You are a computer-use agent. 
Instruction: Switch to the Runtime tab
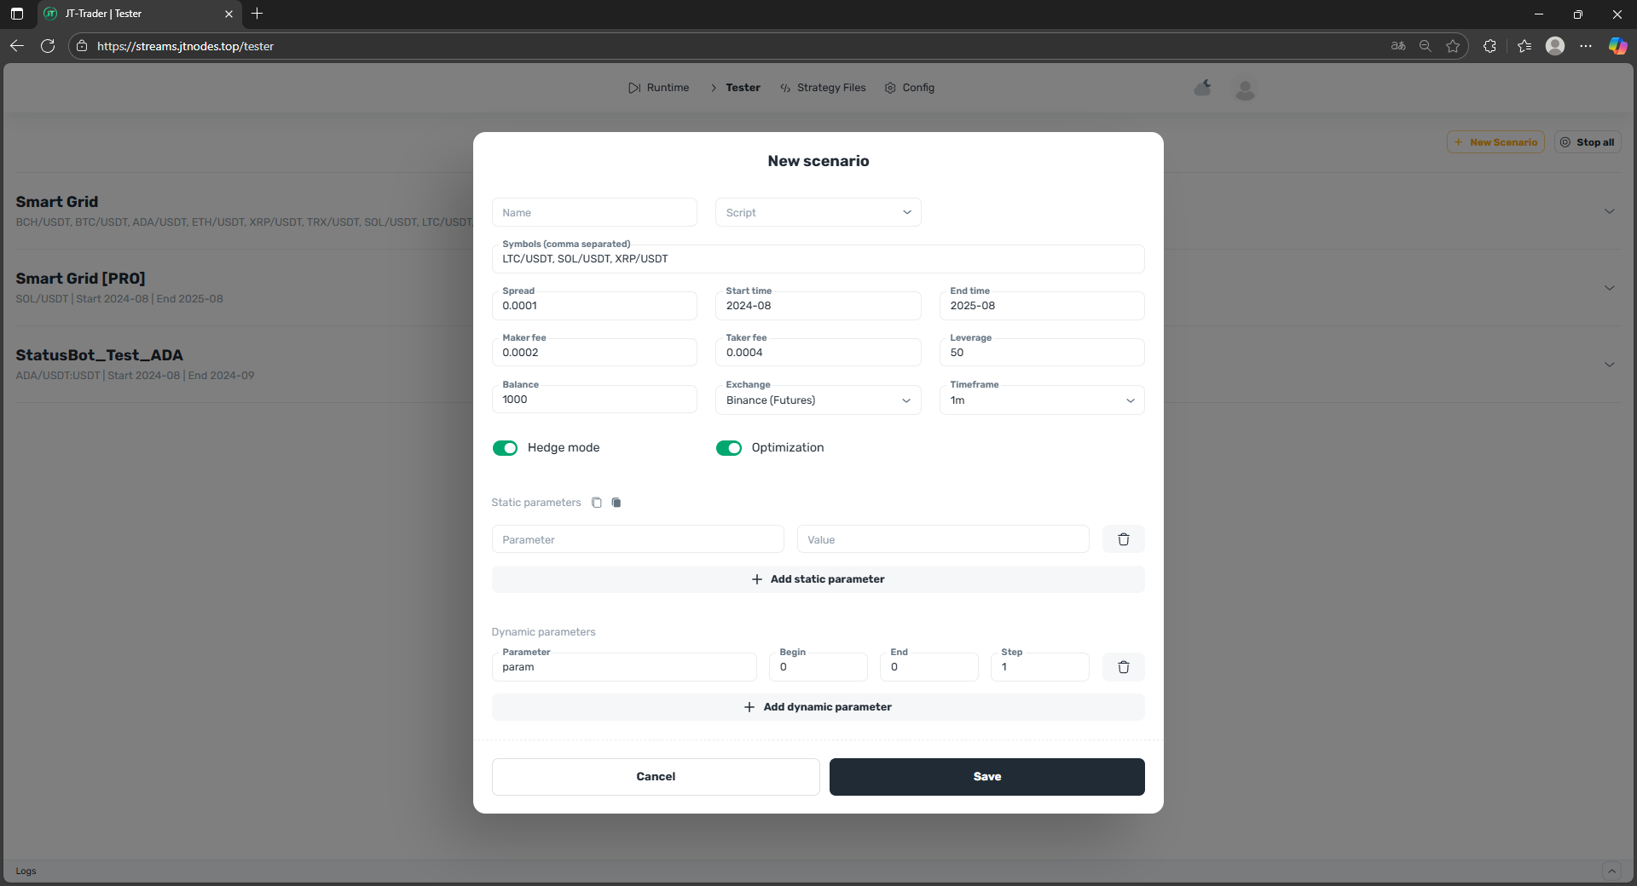[658, 88]
